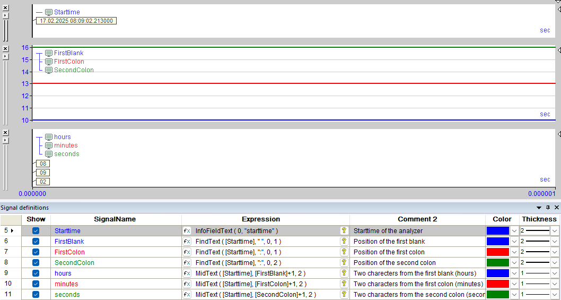
Task: Click the monitor icon beside SecondColon legend
Action: 49,70
